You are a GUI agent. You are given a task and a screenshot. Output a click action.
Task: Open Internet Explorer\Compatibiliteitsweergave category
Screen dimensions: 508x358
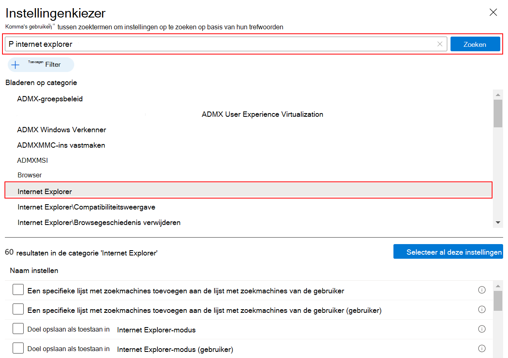pyautogui.click(x=86, y=207)
